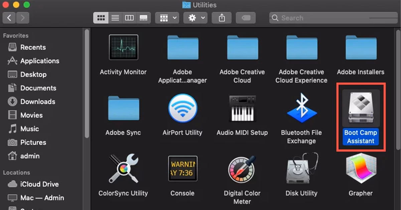This screenshot has width=401, height=210.
Task: Switch to icon view
Action: pos(101,18)
